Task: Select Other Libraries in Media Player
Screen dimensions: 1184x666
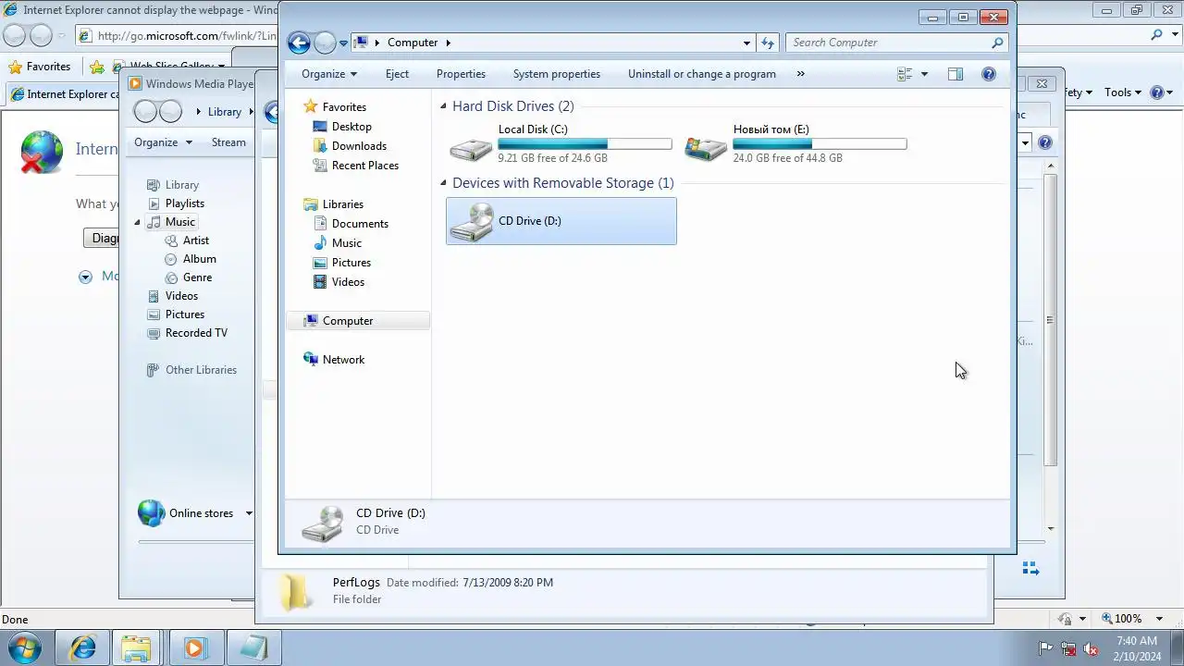Action: pos(201,370)
